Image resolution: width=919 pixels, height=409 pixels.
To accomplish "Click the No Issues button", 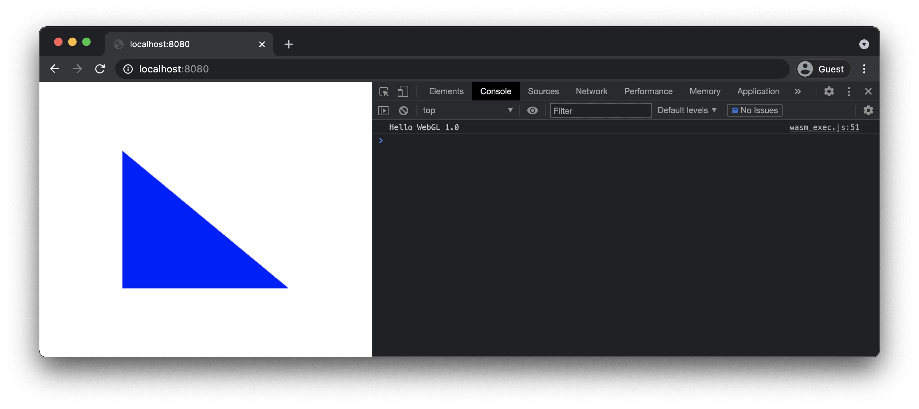I will pos(755,111).
